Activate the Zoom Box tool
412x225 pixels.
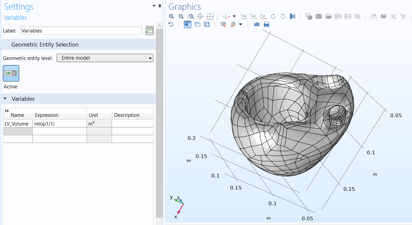(x=191, y=16)
